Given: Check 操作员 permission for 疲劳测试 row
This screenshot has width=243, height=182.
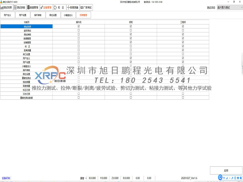Looking at the screenshot, I should click(x=79, y=30).
